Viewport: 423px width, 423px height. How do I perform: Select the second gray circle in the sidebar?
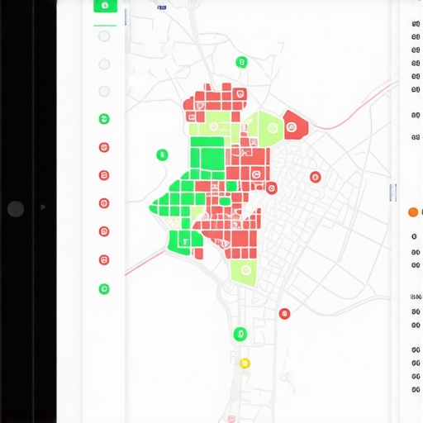coord(104,64)
